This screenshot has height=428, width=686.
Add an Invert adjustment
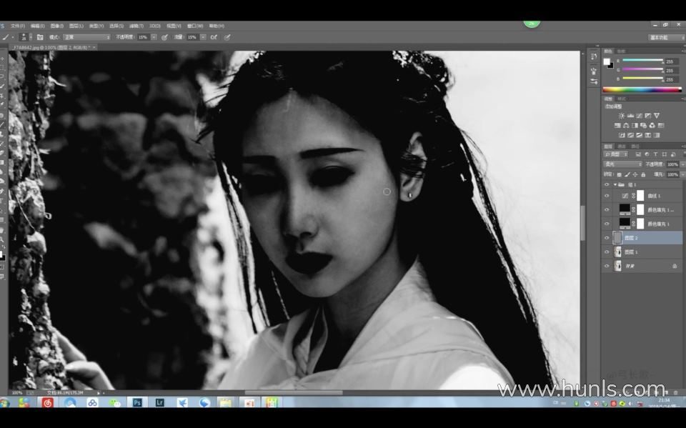click(x=622, y=135)
